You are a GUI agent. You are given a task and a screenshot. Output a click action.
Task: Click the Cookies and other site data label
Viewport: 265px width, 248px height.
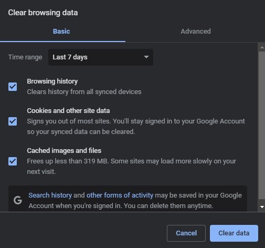[68, 111]
